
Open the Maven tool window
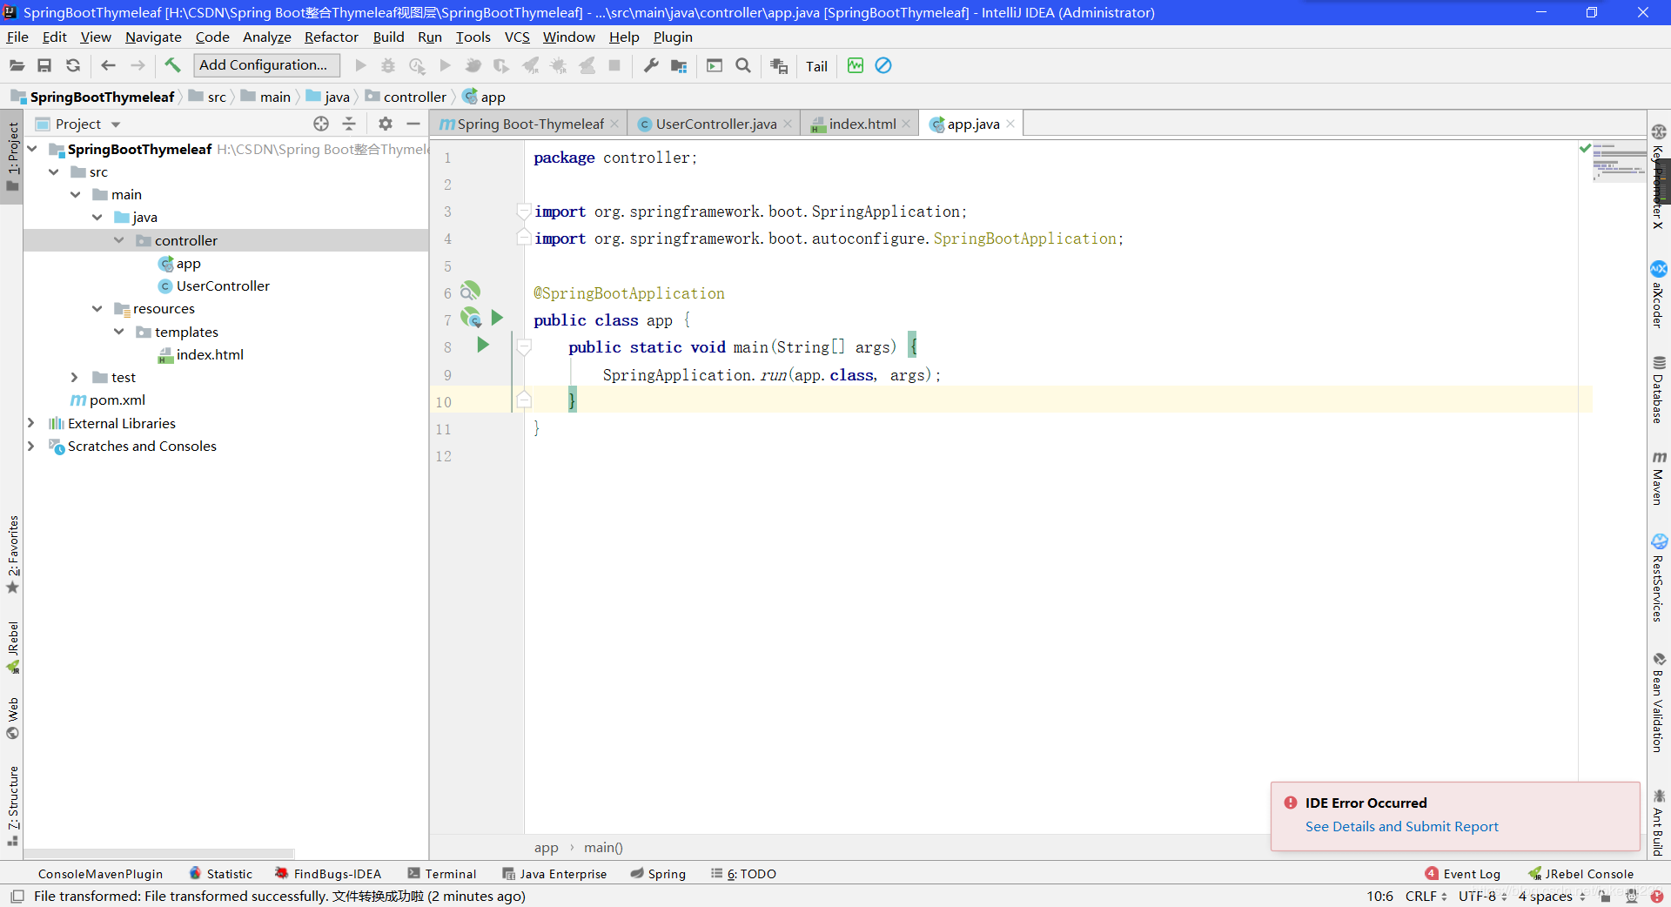click(1659, 478)
